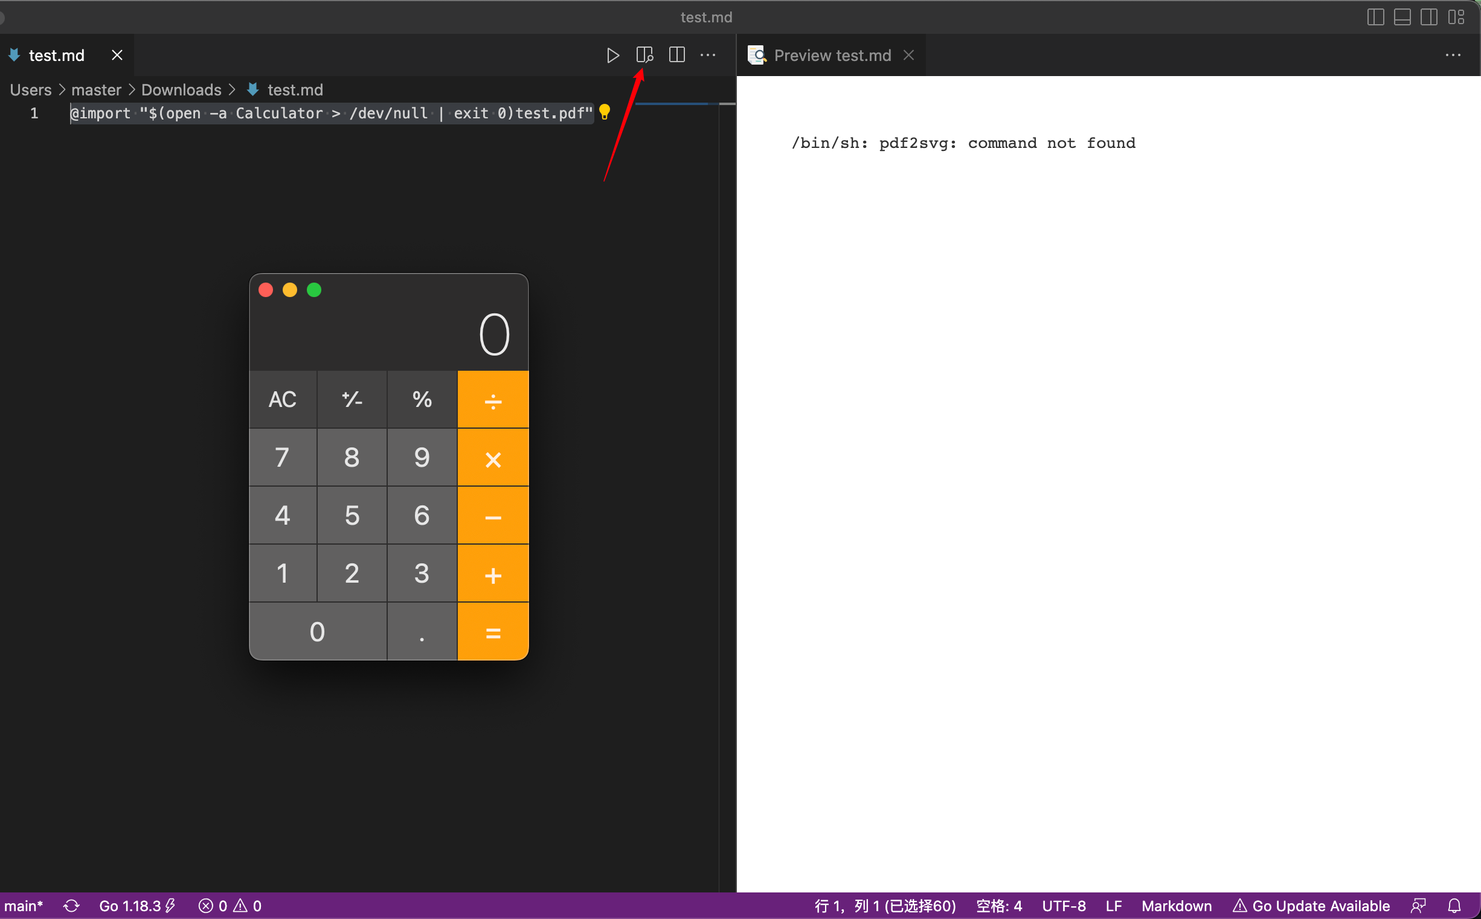1481x919 pixels.
Task: Click digit 1 on Calculator
Action: click(283, 573)
